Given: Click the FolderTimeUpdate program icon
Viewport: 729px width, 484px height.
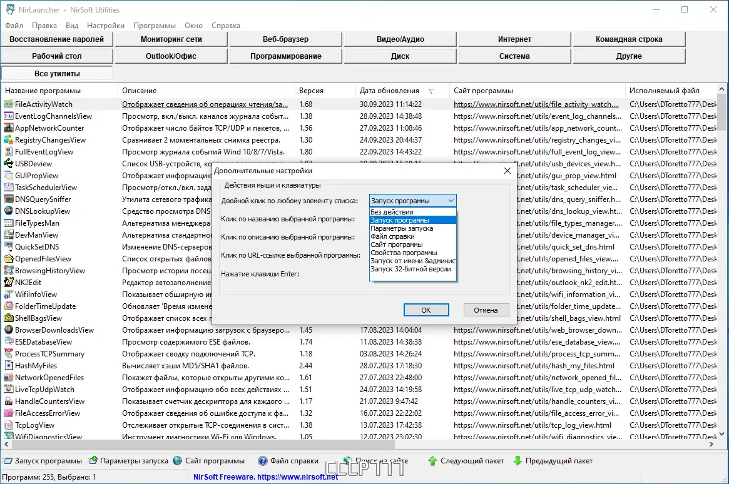Looking at the screenshot, I should pyautogui.click(x=8, y=306).
